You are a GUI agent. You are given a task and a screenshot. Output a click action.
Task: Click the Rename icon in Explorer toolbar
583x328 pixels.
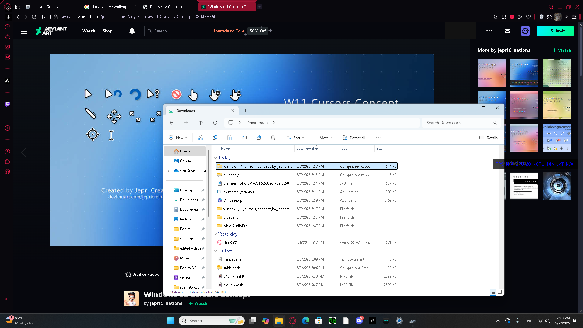pos(244,138)
